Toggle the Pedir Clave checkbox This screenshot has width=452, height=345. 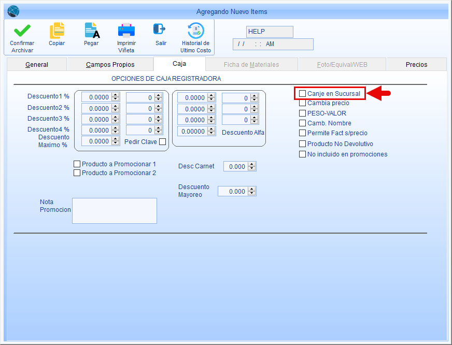click(163, 142)
